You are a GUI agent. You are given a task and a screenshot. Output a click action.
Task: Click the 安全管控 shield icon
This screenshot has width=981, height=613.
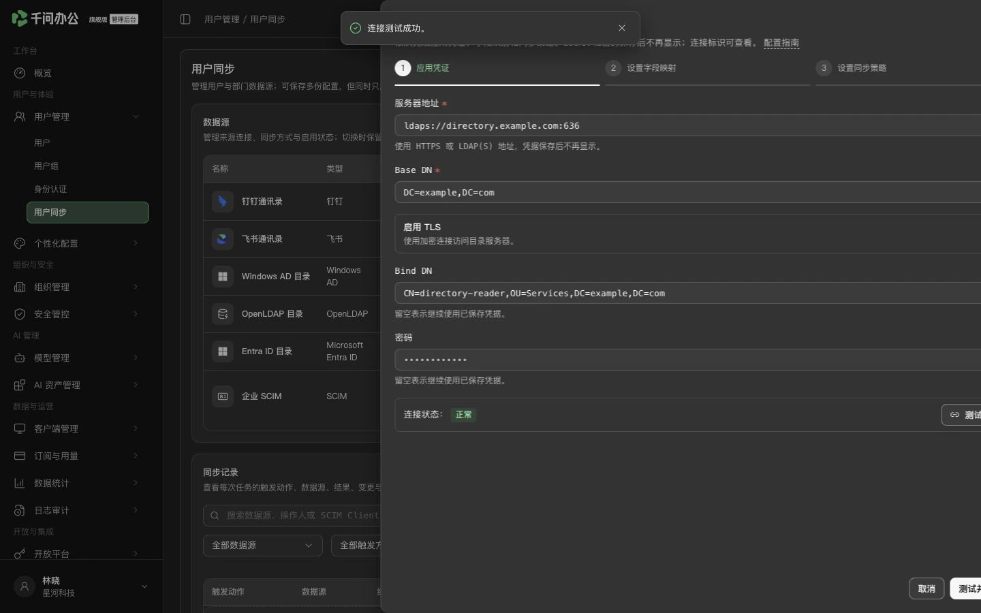tap(20, 314)
